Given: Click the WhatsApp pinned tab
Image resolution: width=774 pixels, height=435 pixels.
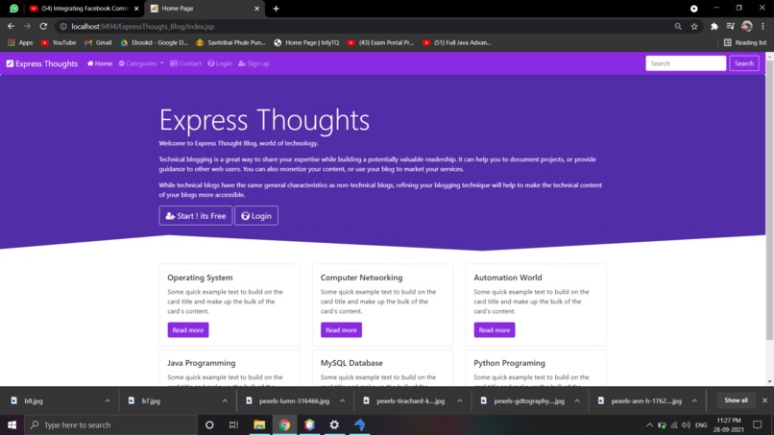Looking at the screenshot, I should (x=13, y=9).
